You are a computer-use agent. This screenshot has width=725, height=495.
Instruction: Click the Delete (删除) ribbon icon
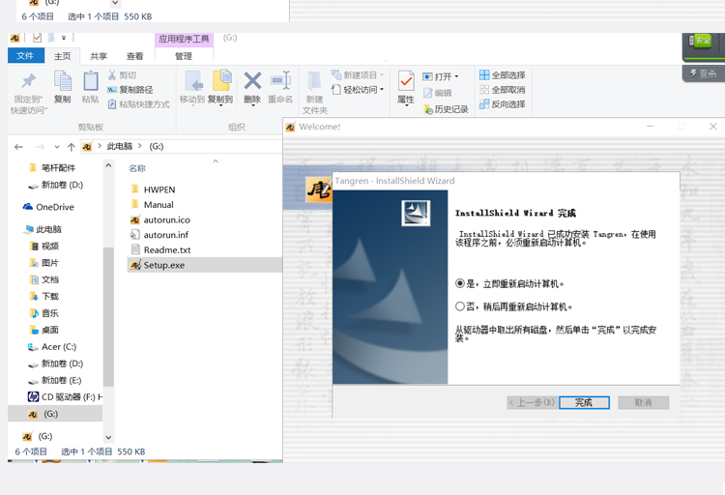[x=252, y=85]
